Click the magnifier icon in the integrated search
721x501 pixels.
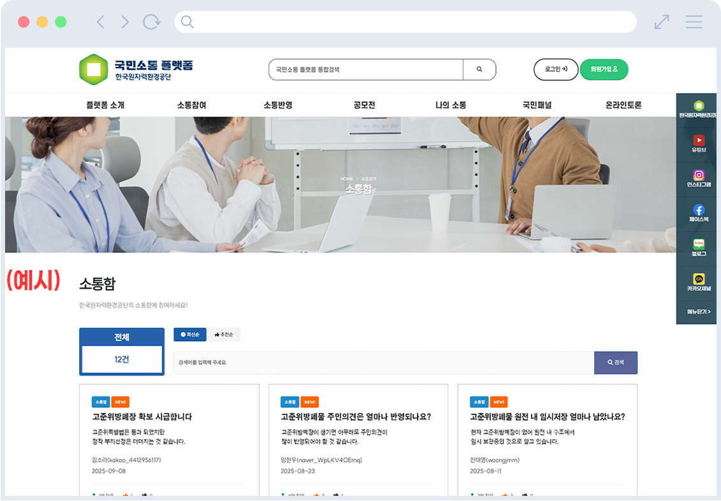coord(479,69)
